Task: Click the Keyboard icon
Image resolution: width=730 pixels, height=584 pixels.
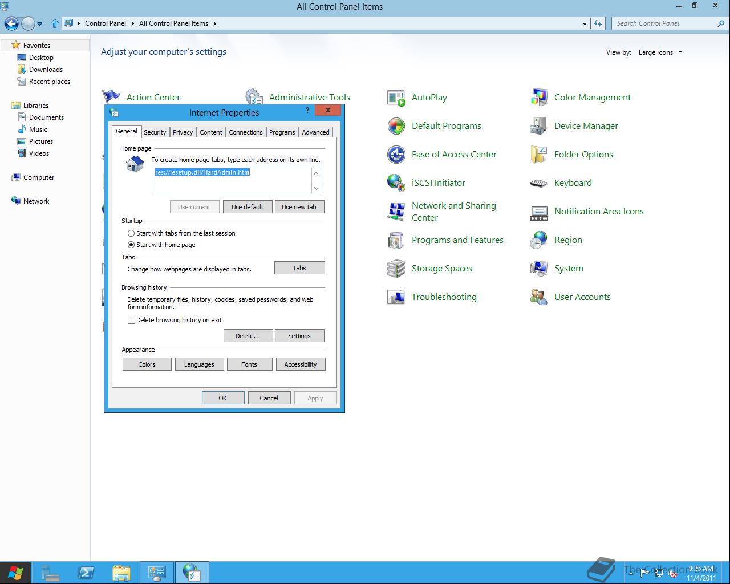Action: point(538,183)
